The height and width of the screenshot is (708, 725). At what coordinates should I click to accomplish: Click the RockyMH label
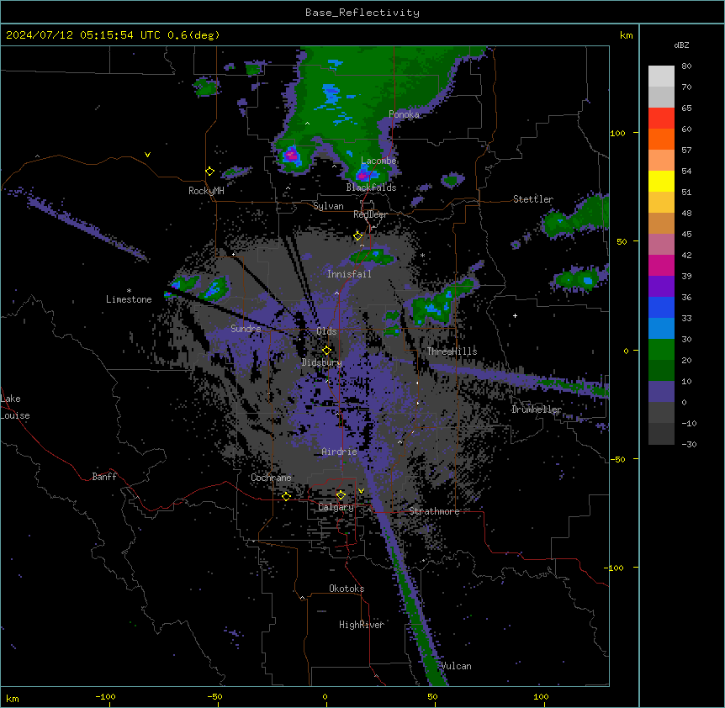206,191
